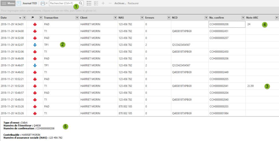Screen dimensions: 279x141
Task: Click in the Rechercher search field
Action: [64, 3]
